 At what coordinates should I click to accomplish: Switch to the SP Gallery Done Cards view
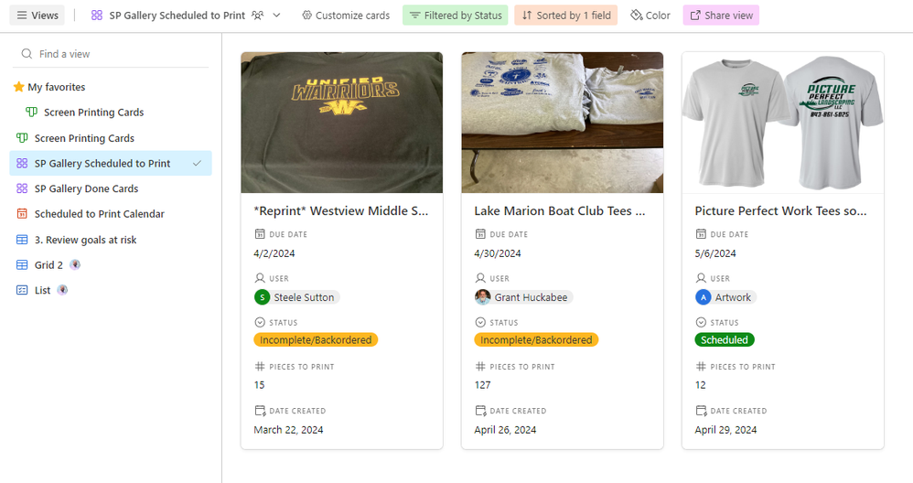(86, 188)
